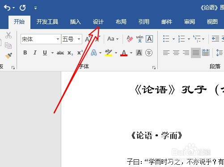Open clipboard pane dialog launcher

(13, 68)
